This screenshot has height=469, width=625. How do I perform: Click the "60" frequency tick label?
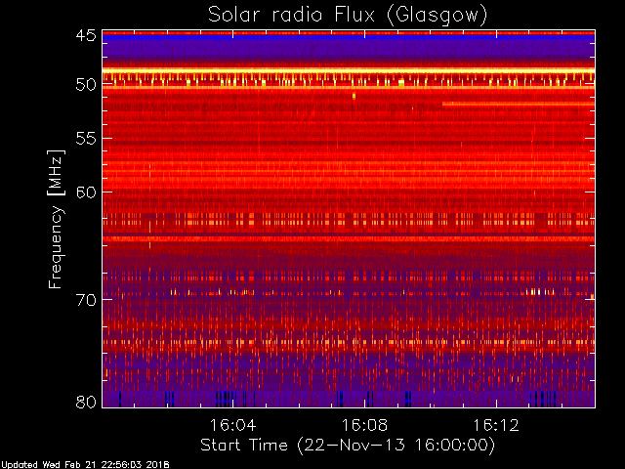(86, 192)
